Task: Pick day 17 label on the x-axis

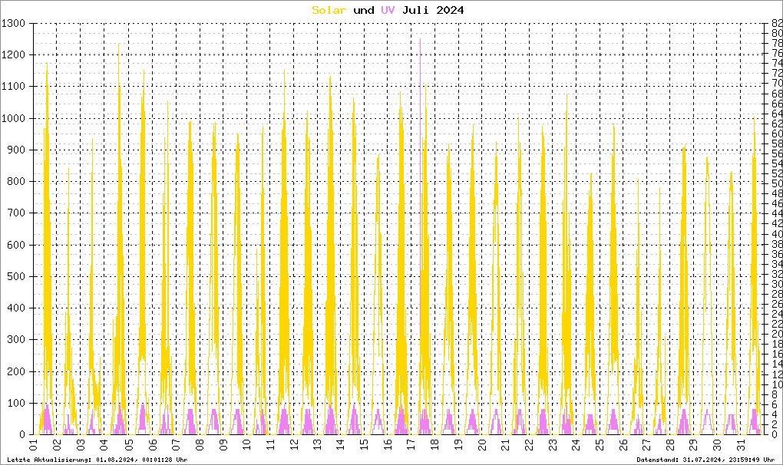Action: tap(411, 445)
